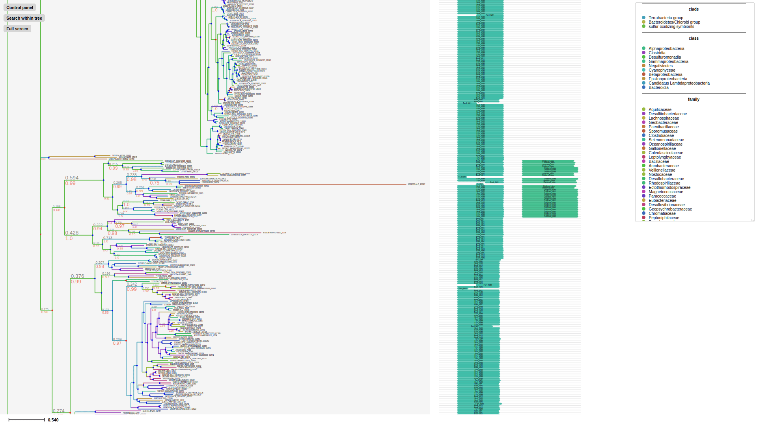Click the Geobacteraceae family label
The height and width of the screenshot is (425, 757).
[x=663, y=122]
